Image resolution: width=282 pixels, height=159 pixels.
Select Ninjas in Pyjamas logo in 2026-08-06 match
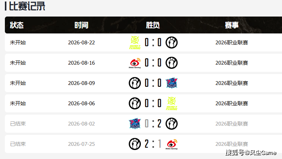172,103
